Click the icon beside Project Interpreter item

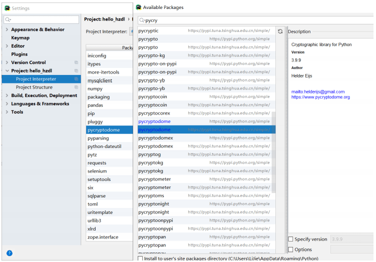tap(76, 79)
